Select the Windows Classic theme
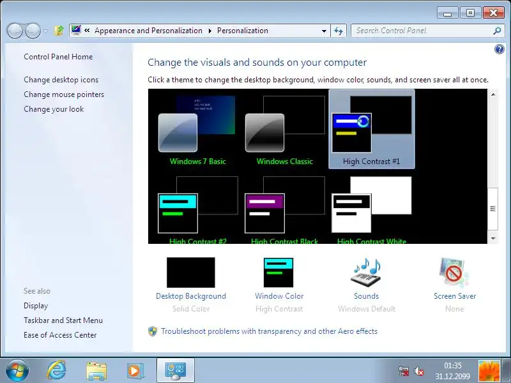 pyautogui.click(x=284, y=130)
